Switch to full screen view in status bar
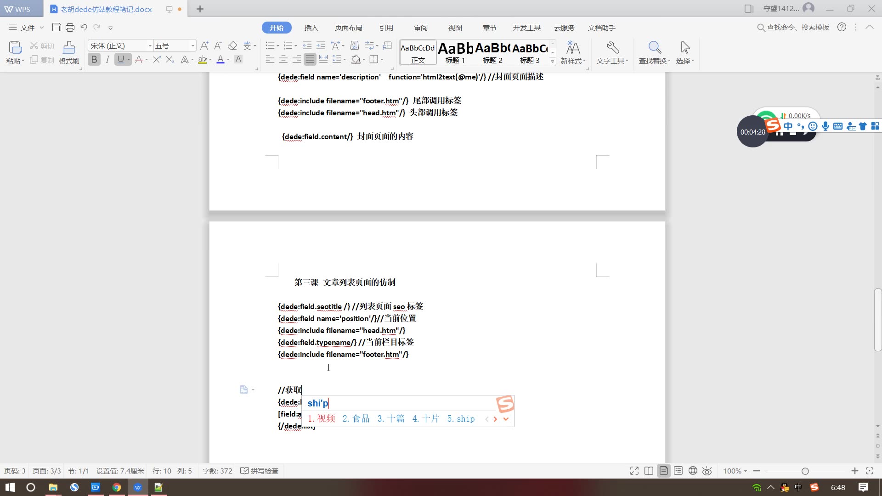This screenshot has width=882, height=496. point(634,471)
